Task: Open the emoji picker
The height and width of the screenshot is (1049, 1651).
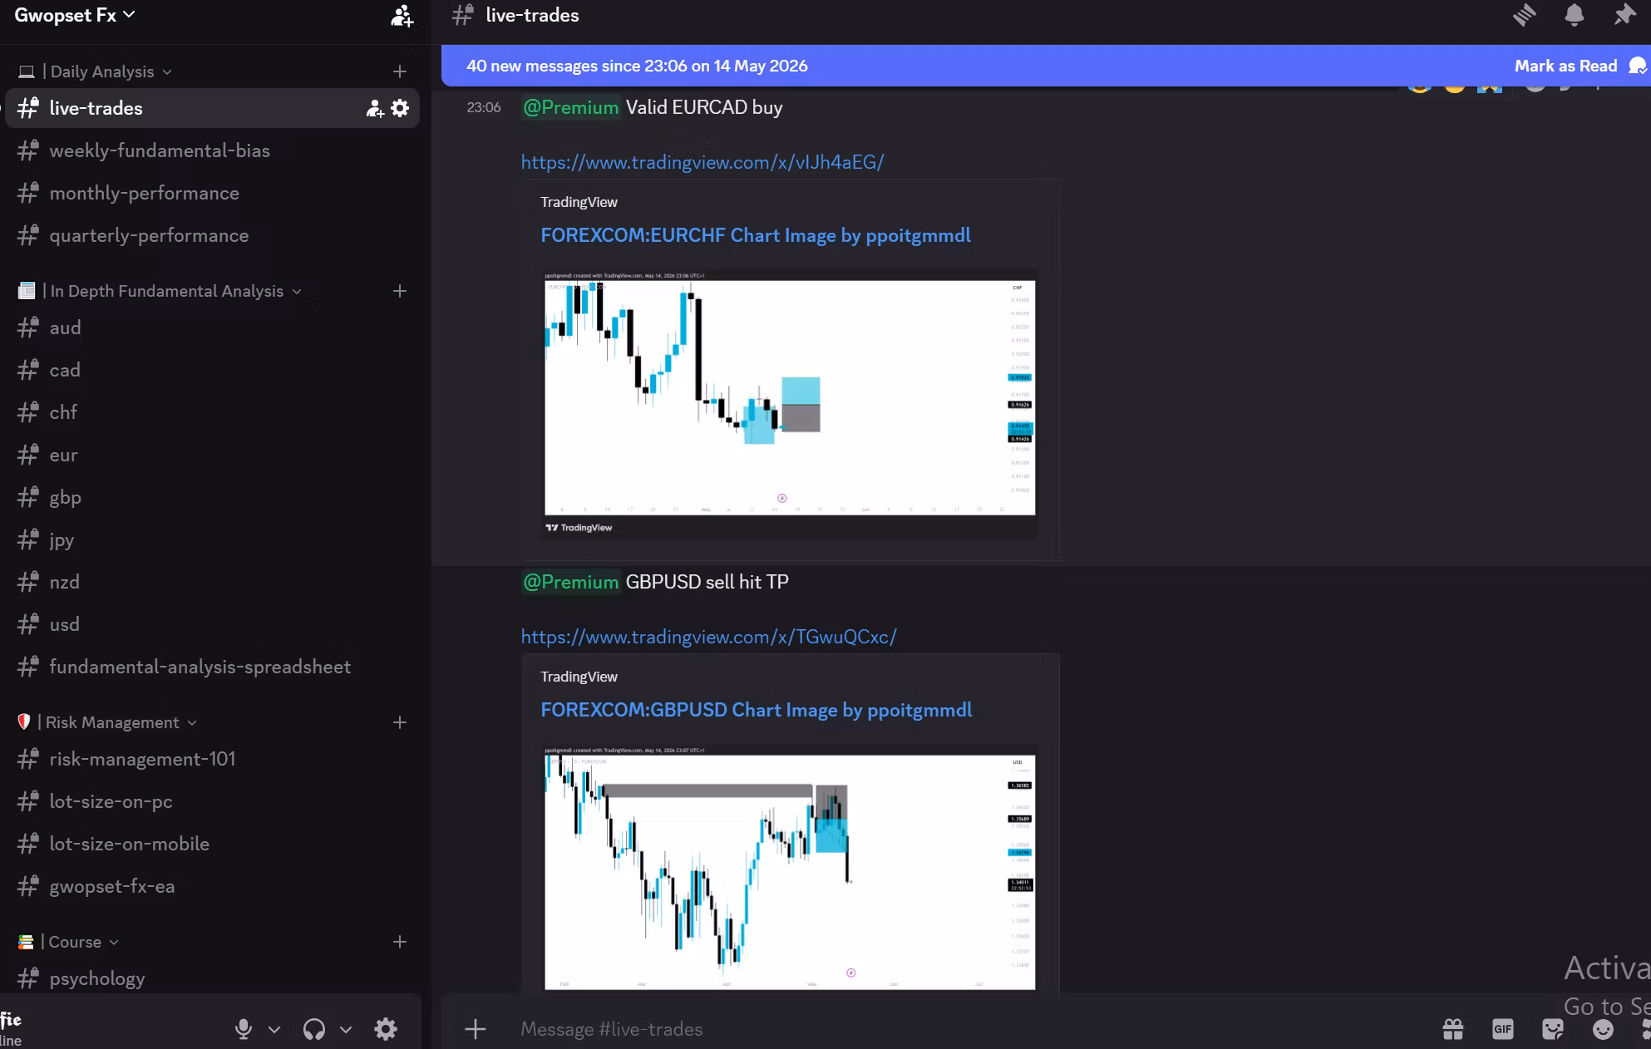Action: coord(1603,1029)
